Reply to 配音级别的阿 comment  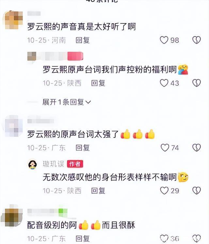click(x=83, y=238)
